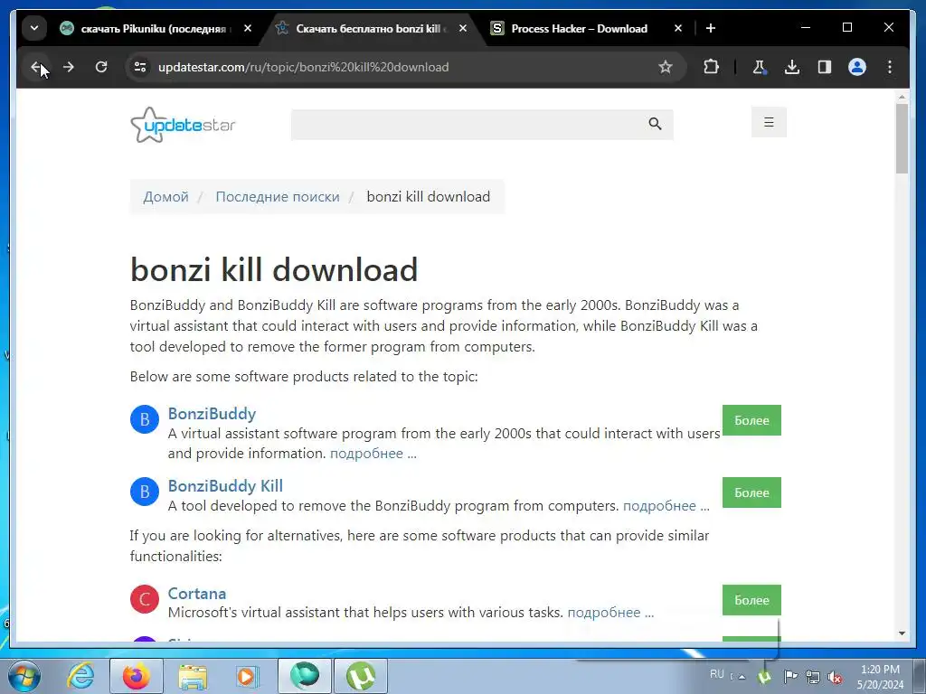Open the user profile avatar
This screenshot has width=926, height=694.
pyautogui.click(x=857, y=67)
